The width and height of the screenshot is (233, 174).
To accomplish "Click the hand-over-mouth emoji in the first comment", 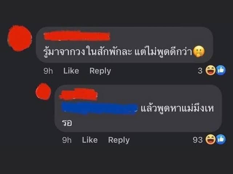I will 199,52.
